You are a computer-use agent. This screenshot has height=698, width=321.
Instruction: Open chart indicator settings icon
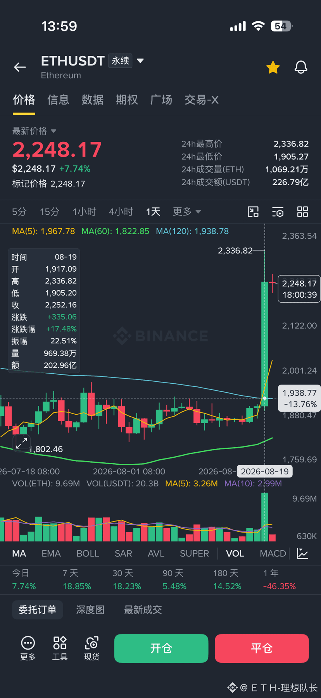[278, 212]
